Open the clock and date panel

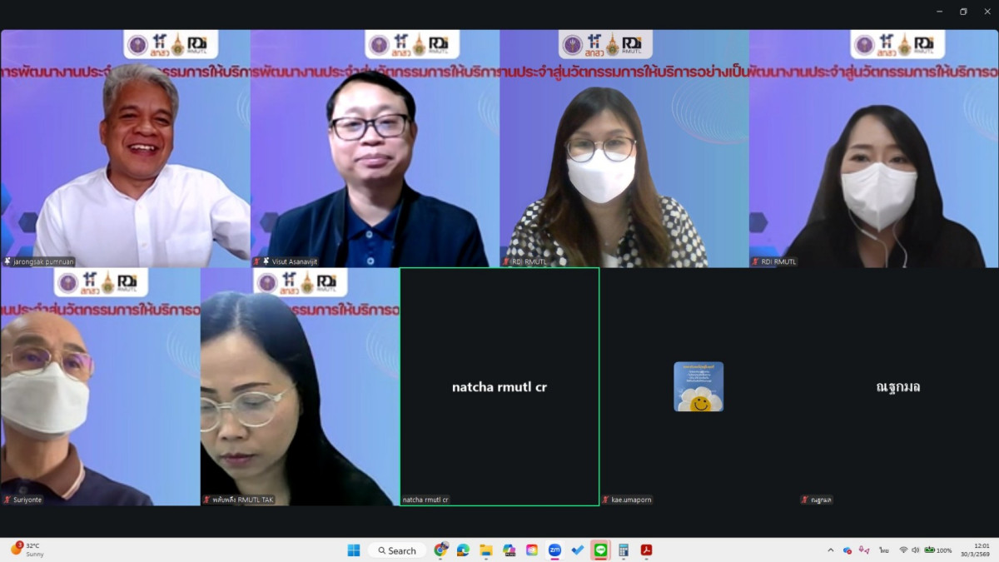(x=981, y=550)
